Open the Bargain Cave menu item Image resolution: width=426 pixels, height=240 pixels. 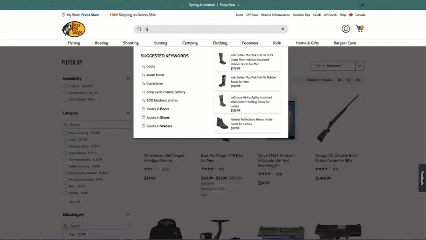pos(344,43)
